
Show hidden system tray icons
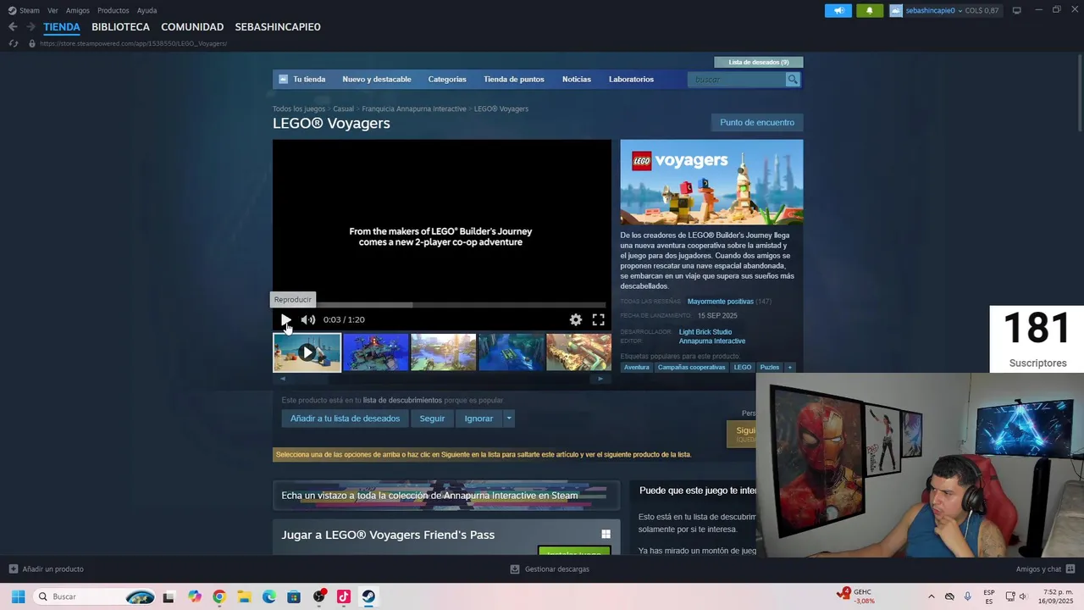(x=932, y=596)
